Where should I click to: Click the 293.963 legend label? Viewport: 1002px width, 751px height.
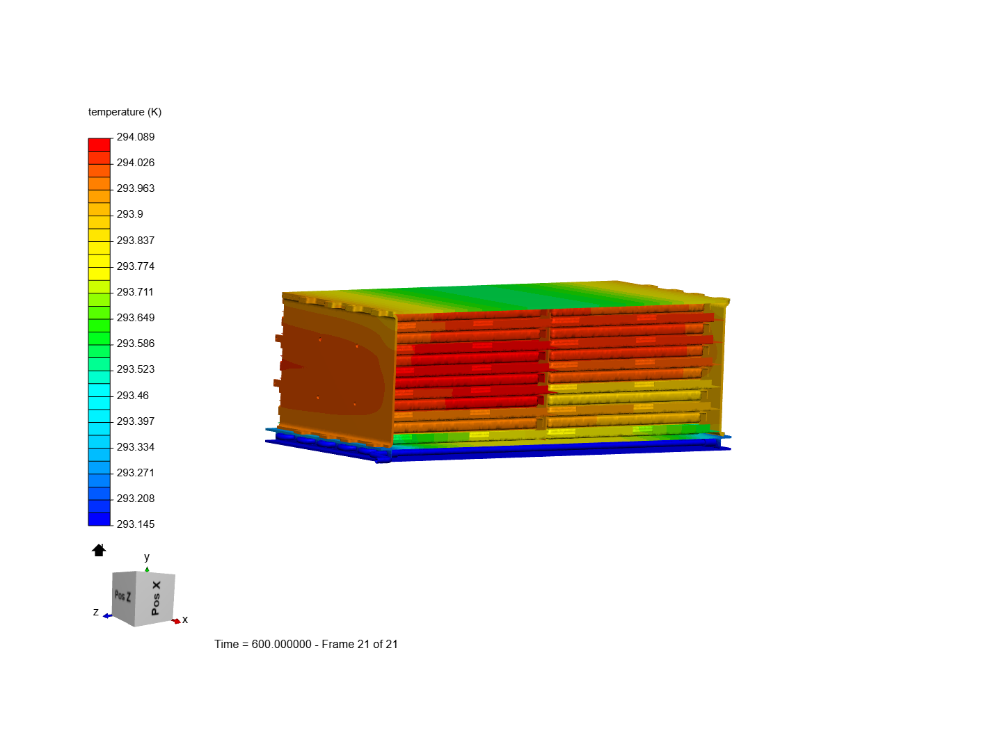(136, 188)
